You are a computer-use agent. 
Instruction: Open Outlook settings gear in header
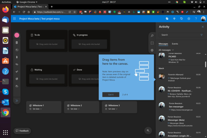point(189,19)
